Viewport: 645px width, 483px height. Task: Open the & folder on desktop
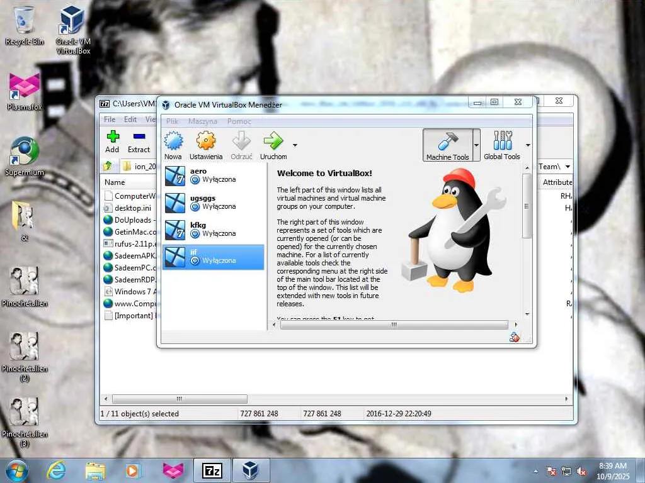pos(25,221)
